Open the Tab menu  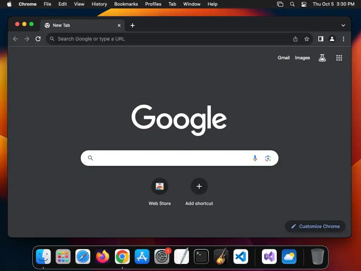pyautogui.click(x=172, y=4)
